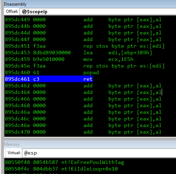
Task: Select line 895dc45e rep stos
Action: coord(85,66)
